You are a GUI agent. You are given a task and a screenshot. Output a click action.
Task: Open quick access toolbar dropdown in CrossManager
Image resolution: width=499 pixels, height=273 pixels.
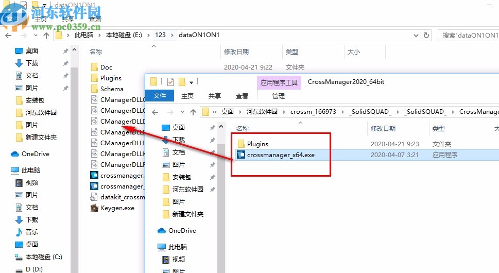[x=191, y=82]
